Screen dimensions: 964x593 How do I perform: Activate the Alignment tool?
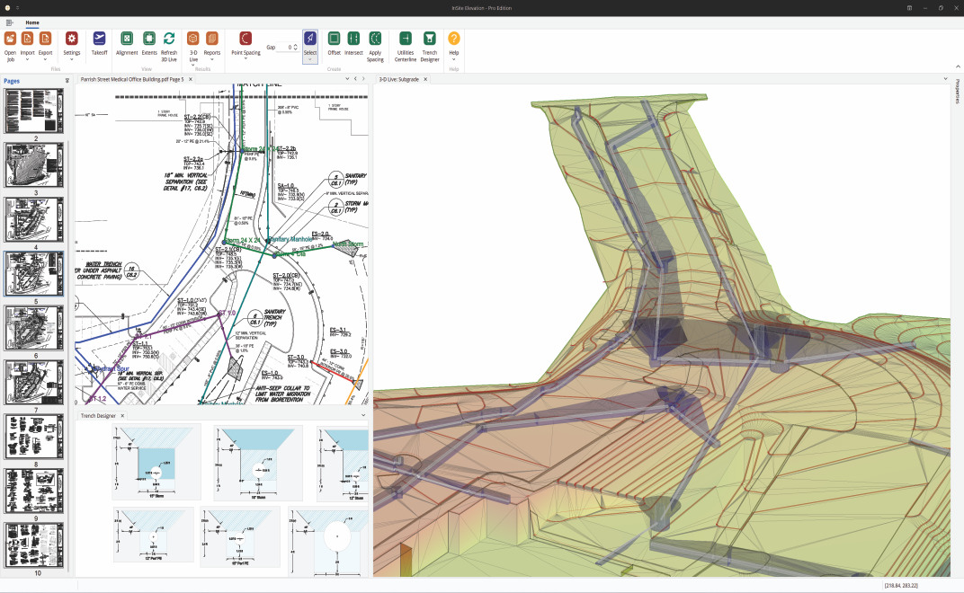(126, 39)
